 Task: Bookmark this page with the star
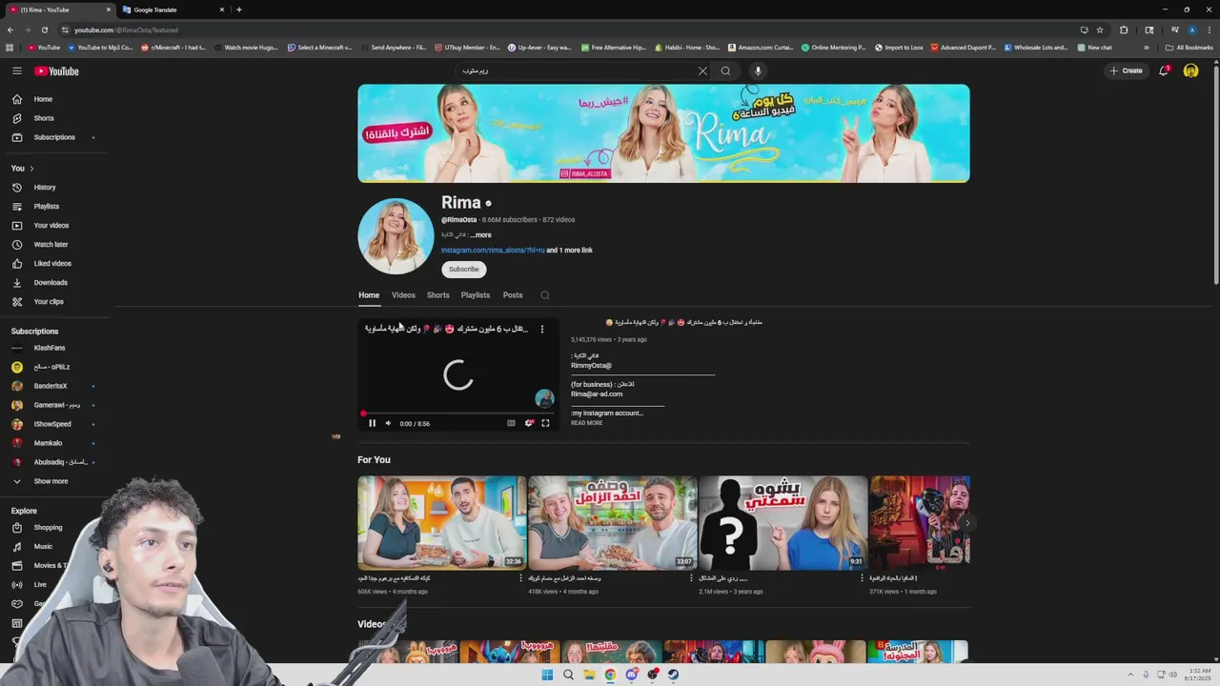click(x=1100, y=30)
